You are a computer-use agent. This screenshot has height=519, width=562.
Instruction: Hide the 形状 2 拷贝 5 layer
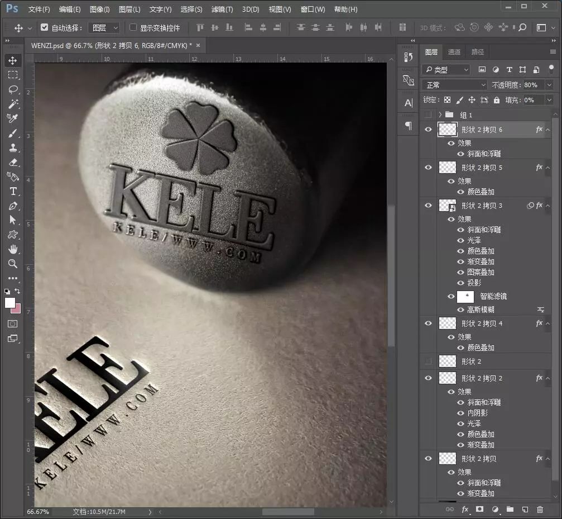(x=428, y=168)
